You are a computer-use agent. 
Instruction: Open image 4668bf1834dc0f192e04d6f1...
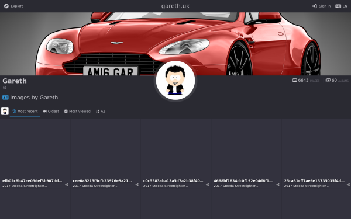[243, 181]
